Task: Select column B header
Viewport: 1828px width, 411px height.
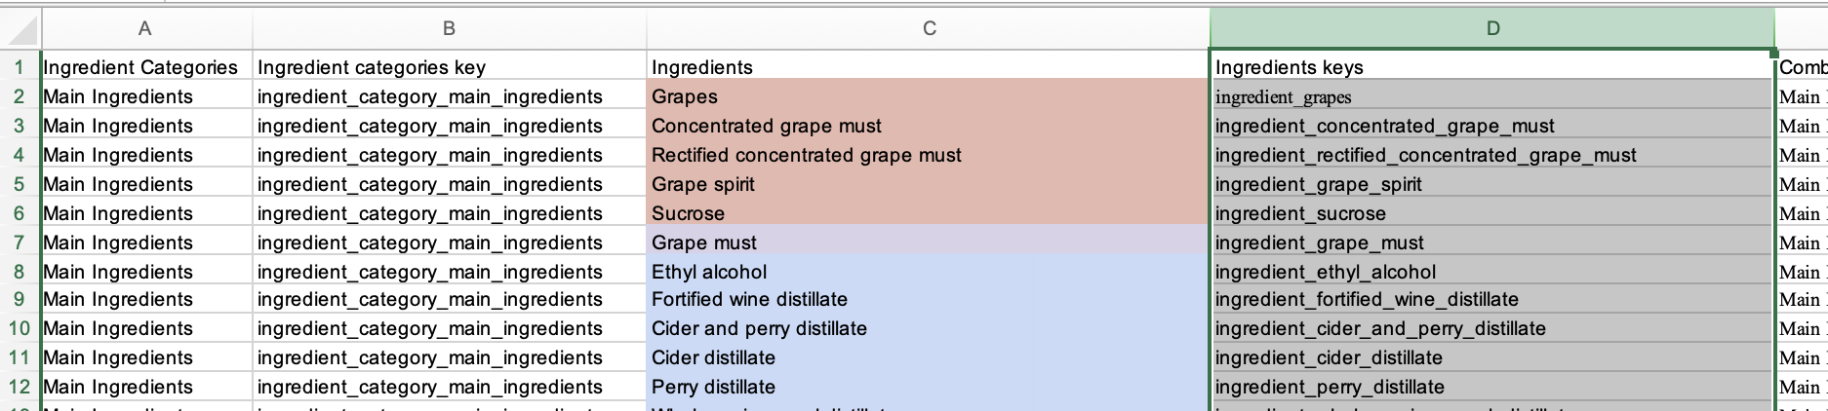Action: [449, 28]
